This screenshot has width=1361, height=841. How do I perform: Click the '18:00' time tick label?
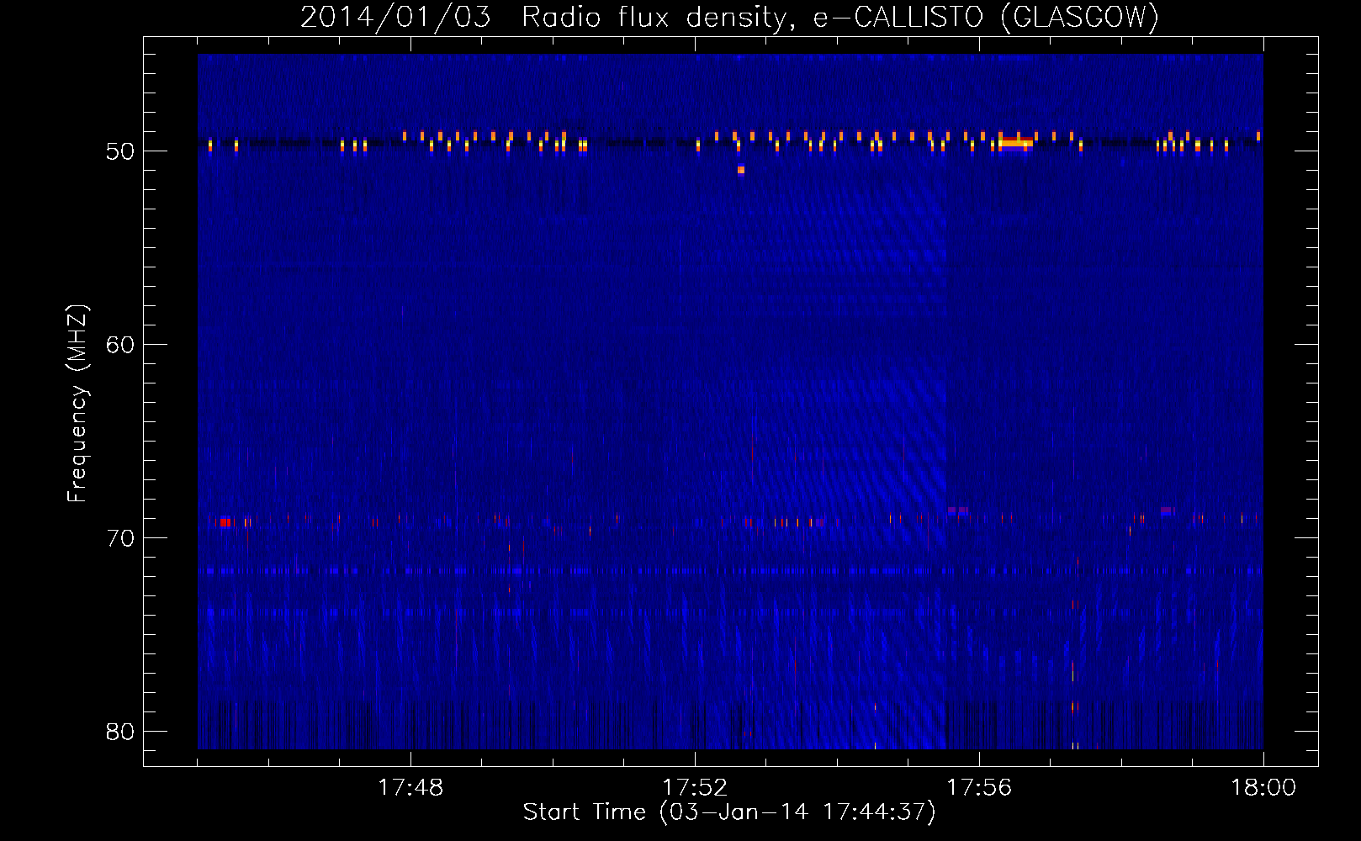pyautogui.click(x=1263, y=788)
